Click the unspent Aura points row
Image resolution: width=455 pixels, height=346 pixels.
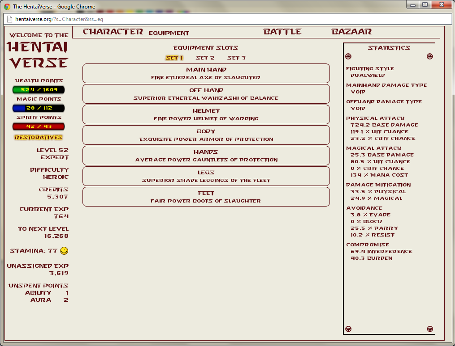point(49,300)
